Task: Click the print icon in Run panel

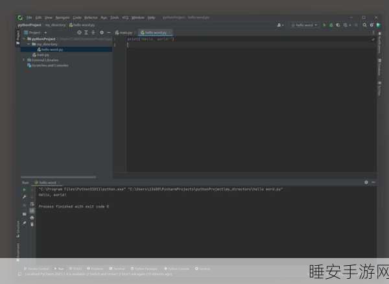Action: (x=32, y=218)
